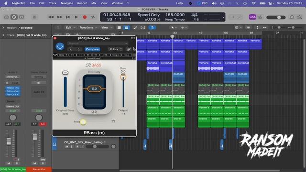This screenshot has height=172, width=306.
Task: Show automation curves button
Action: point(135,28)
